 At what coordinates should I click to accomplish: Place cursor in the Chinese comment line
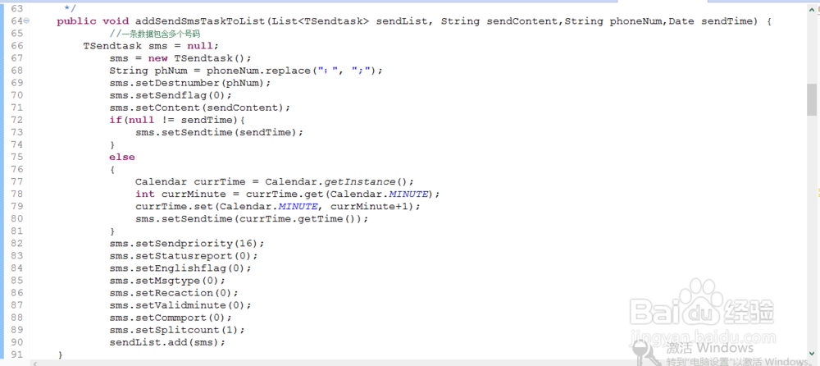(x=158, y=34)
